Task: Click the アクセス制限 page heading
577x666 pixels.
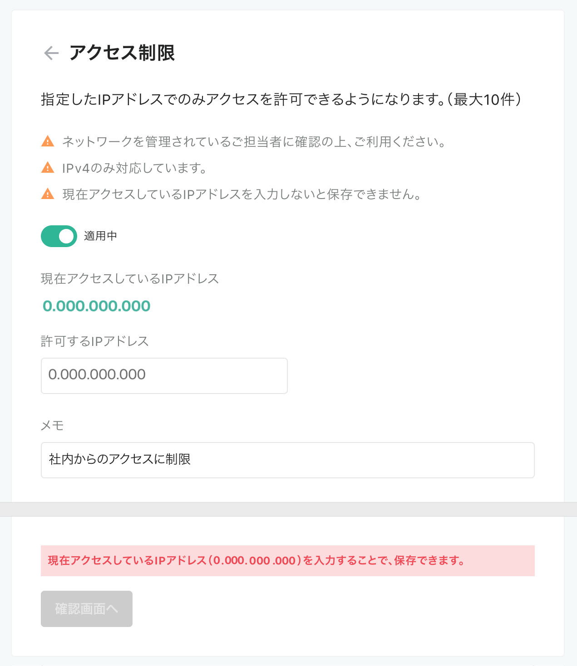Action: click(x=122, y=53)
